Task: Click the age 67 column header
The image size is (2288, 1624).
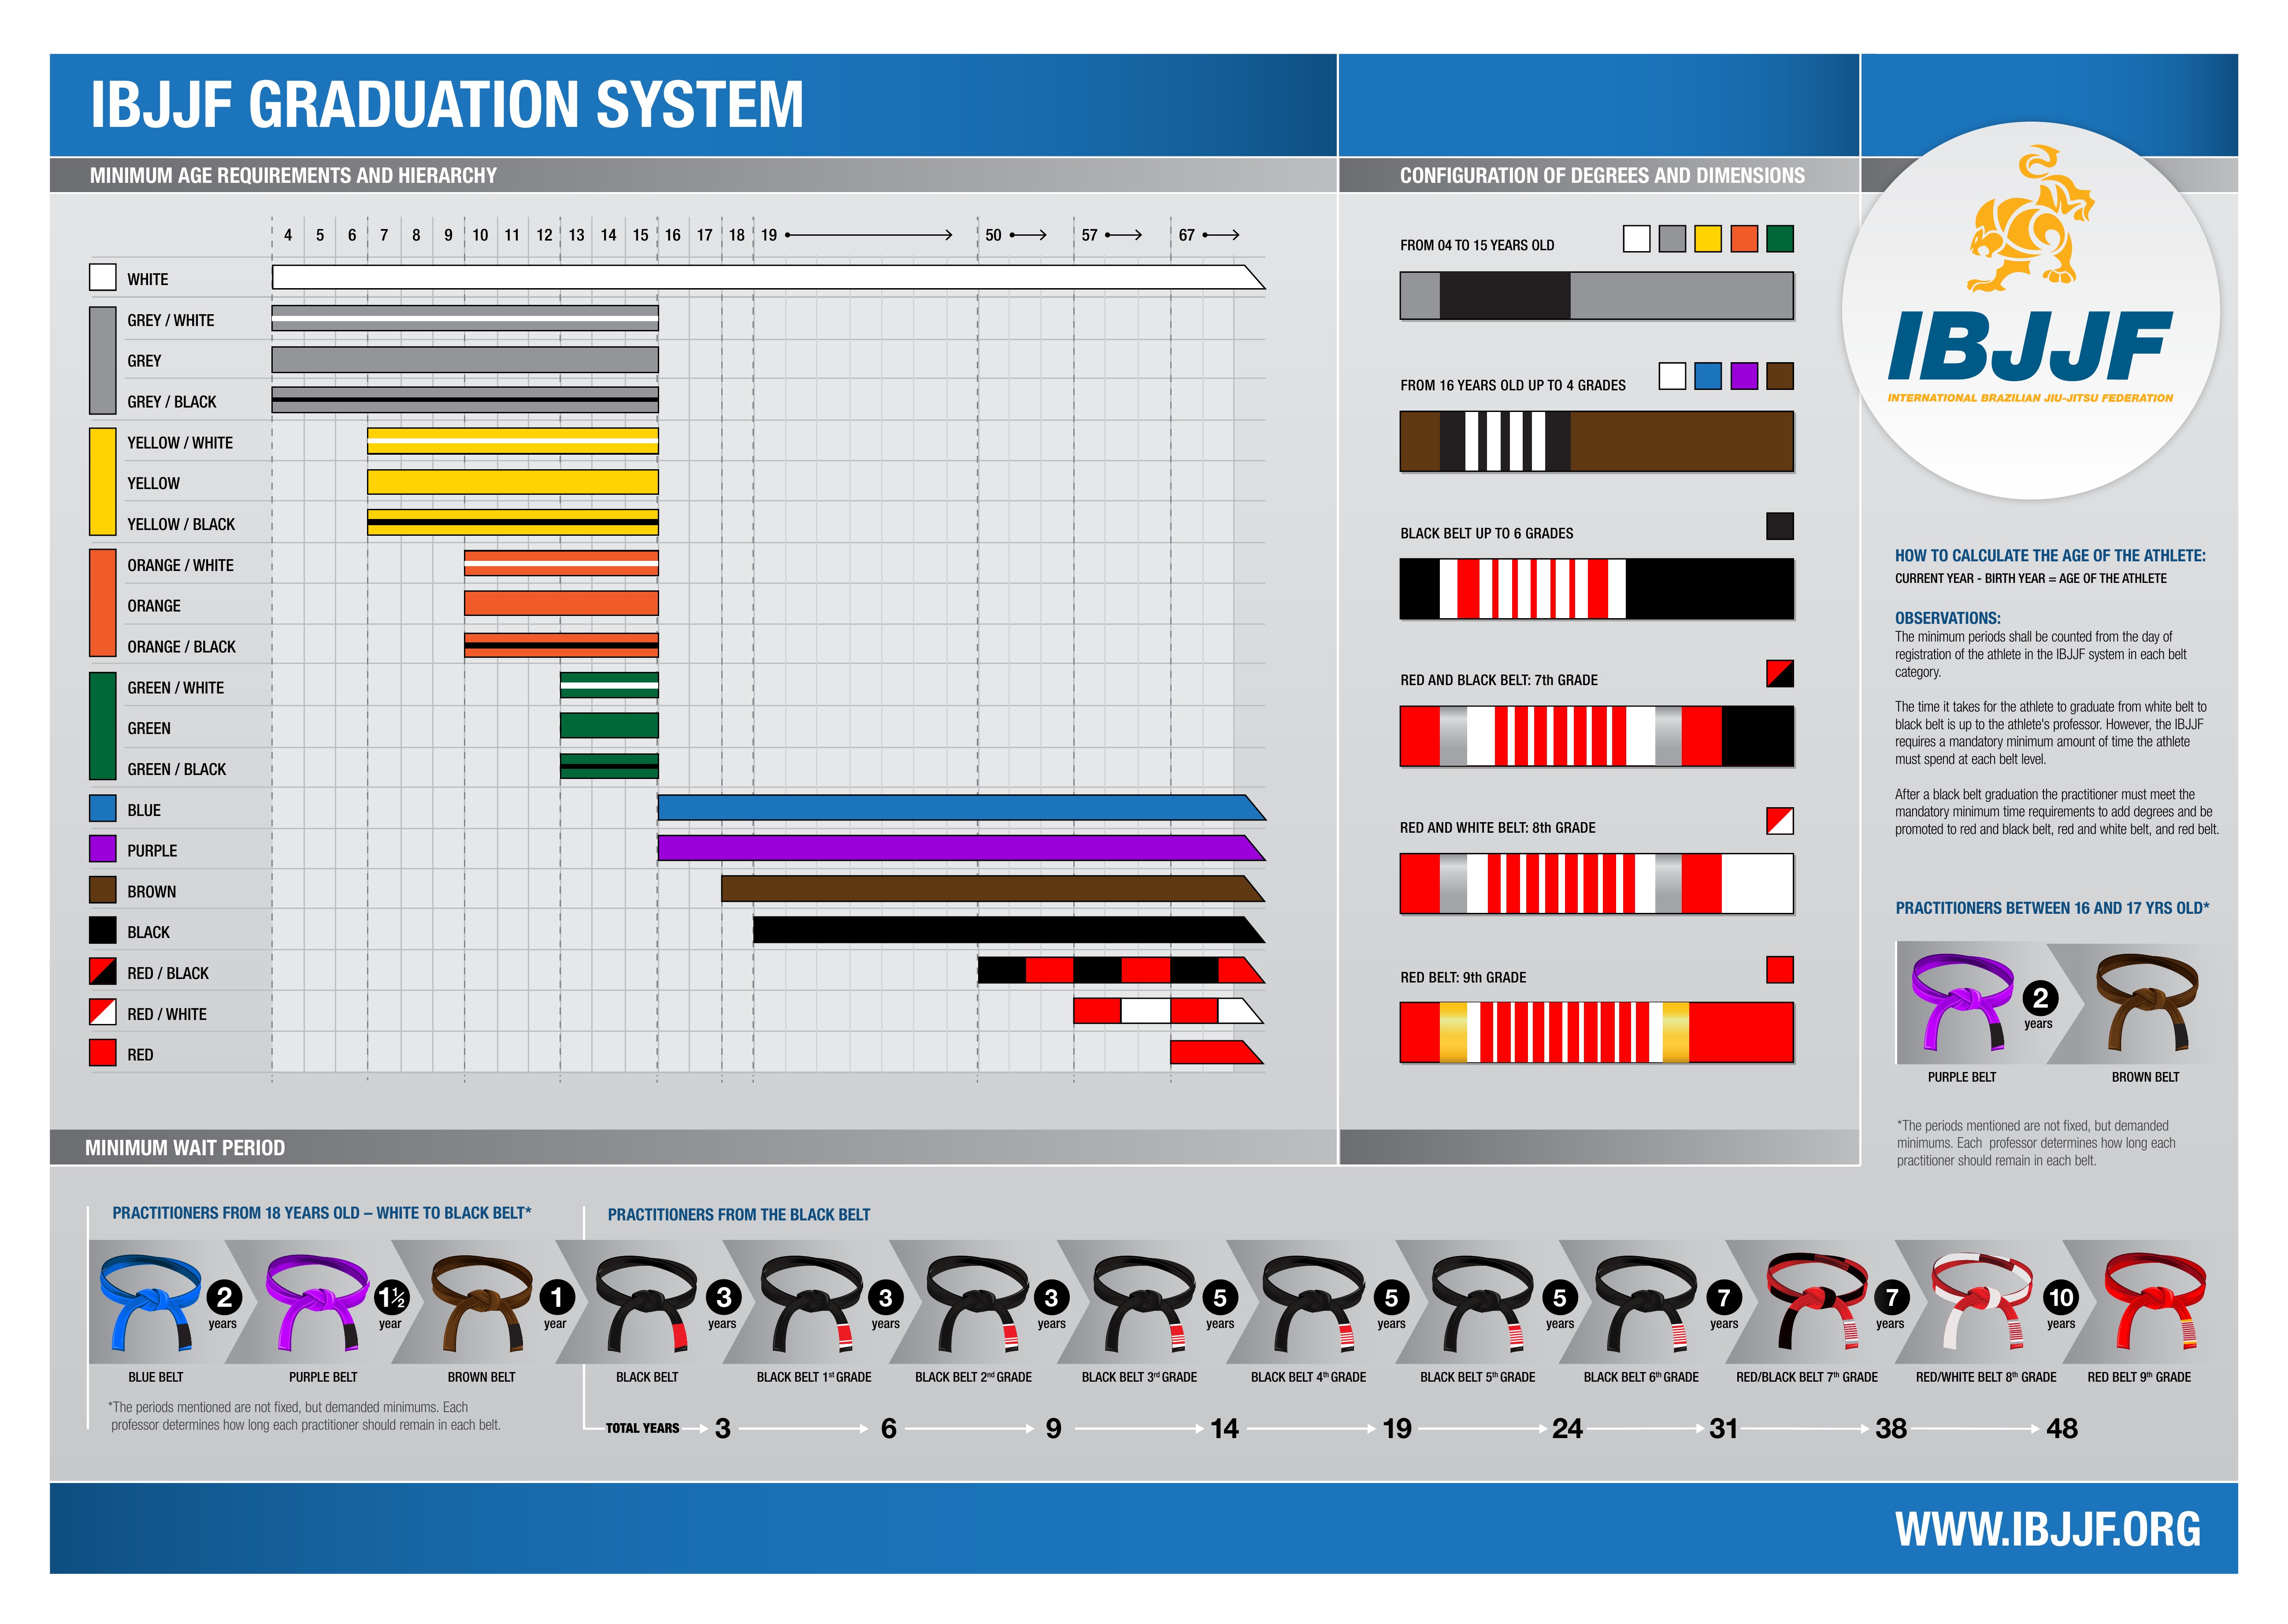Action: (1186, 235)
